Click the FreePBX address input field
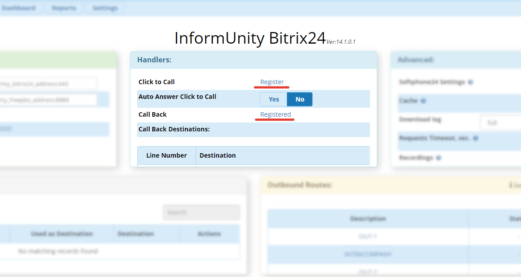 tap(49, 100)
